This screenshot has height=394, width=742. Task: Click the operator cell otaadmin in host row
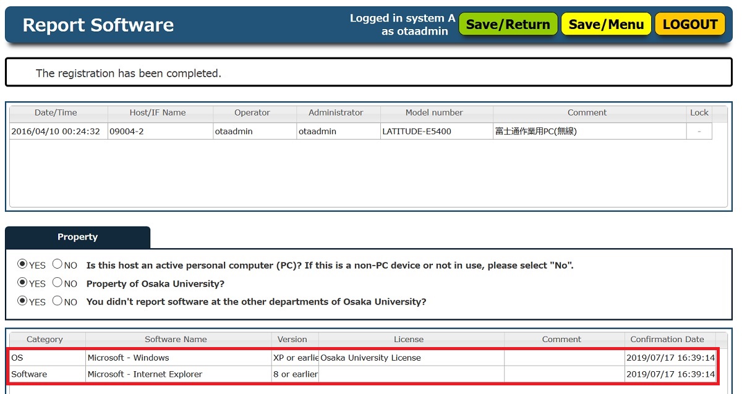[255, 131]
